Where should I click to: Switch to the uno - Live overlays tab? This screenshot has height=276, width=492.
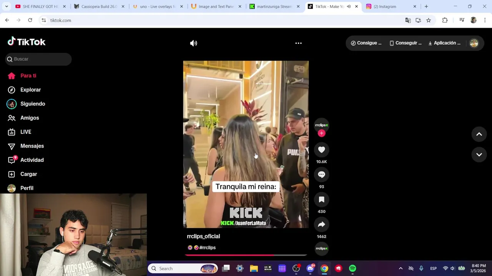158,7
